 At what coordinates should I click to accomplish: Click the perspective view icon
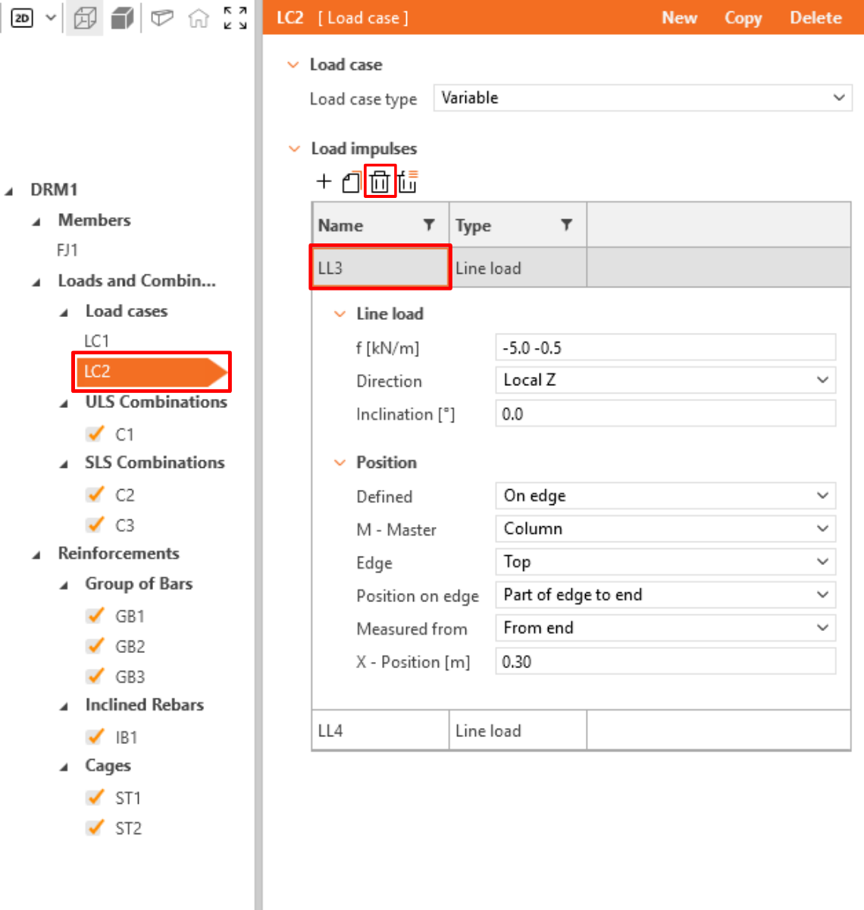tap(162, 17)
